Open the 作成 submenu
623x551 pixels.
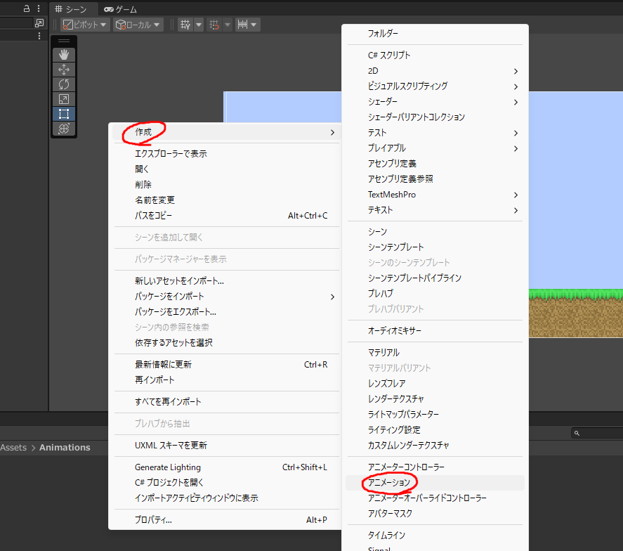click(x=226, y=132)
